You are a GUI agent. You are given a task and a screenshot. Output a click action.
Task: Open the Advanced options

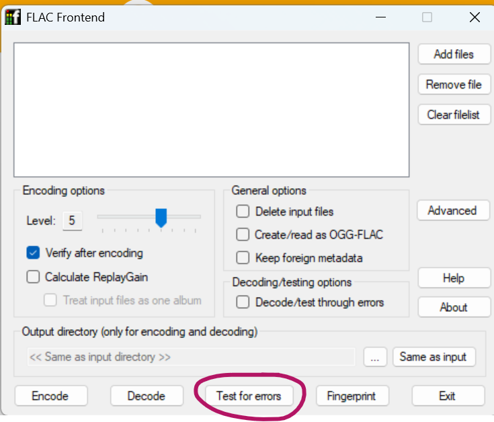tap(452, 210)
